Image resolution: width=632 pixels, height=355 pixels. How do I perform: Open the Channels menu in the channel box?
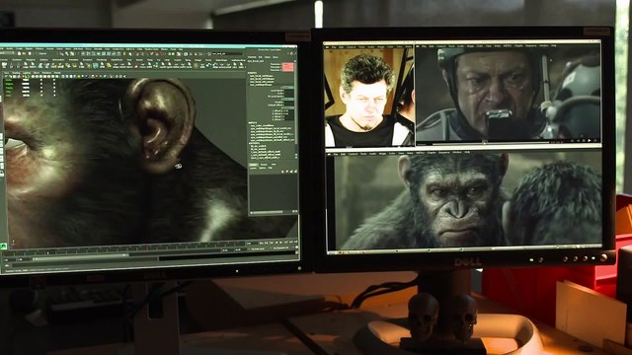click(x=252, y=57)
